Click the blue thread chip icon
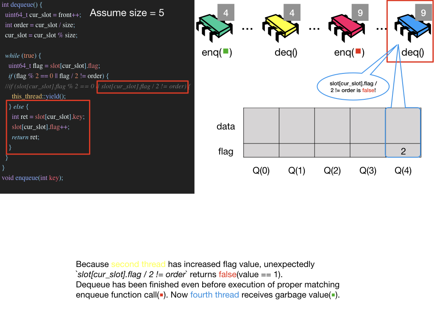434x326 pixels. [412, 28]
